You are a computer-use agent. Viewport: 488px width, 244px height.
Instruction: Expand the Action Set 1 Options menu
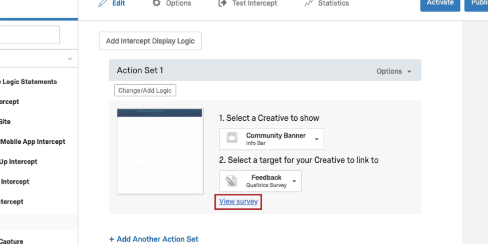pyautogui.click(x=394, y=71)
